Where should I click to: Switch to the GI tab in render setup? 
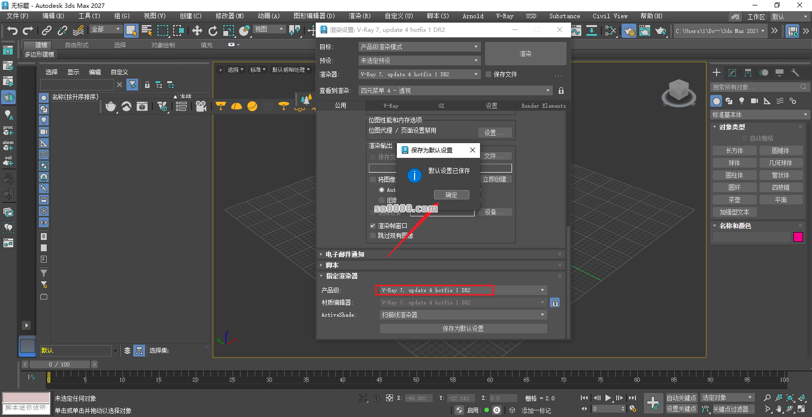pos(441,106)
